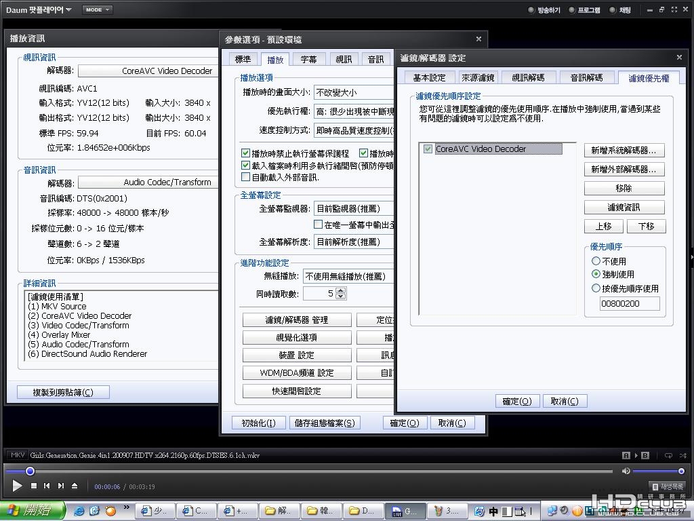694x521 pixels.
Task: Toggle 載入檔案時利用多執行緒開啓 checkbox
Action: click(x=245, y=166)
